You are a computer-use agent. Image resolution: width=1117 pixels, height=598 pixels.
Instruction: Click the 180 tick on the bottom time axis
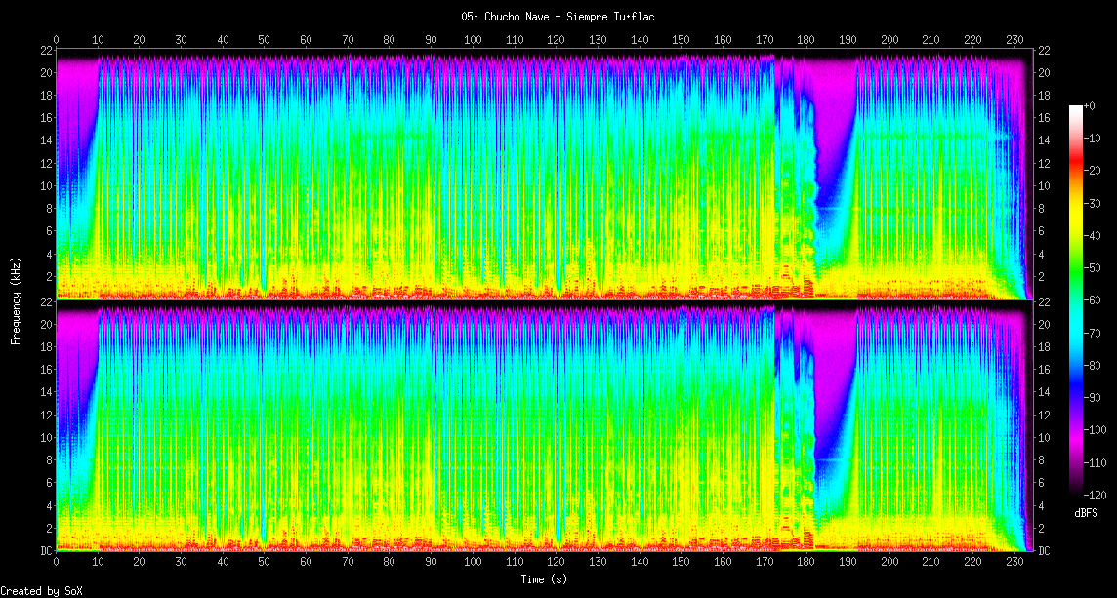(x=806, y=562)
